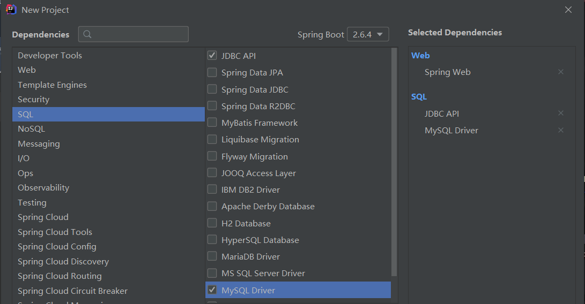Select Spring Cloud Config category
This screenshot has width=585, height=304.
point(108,247)
